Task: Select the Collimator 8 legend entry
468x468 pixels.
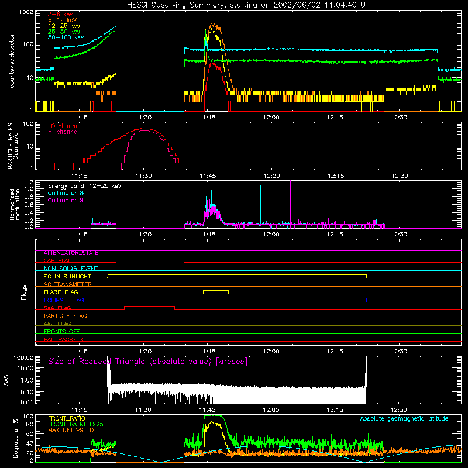Action: click(x=66, y=193)
